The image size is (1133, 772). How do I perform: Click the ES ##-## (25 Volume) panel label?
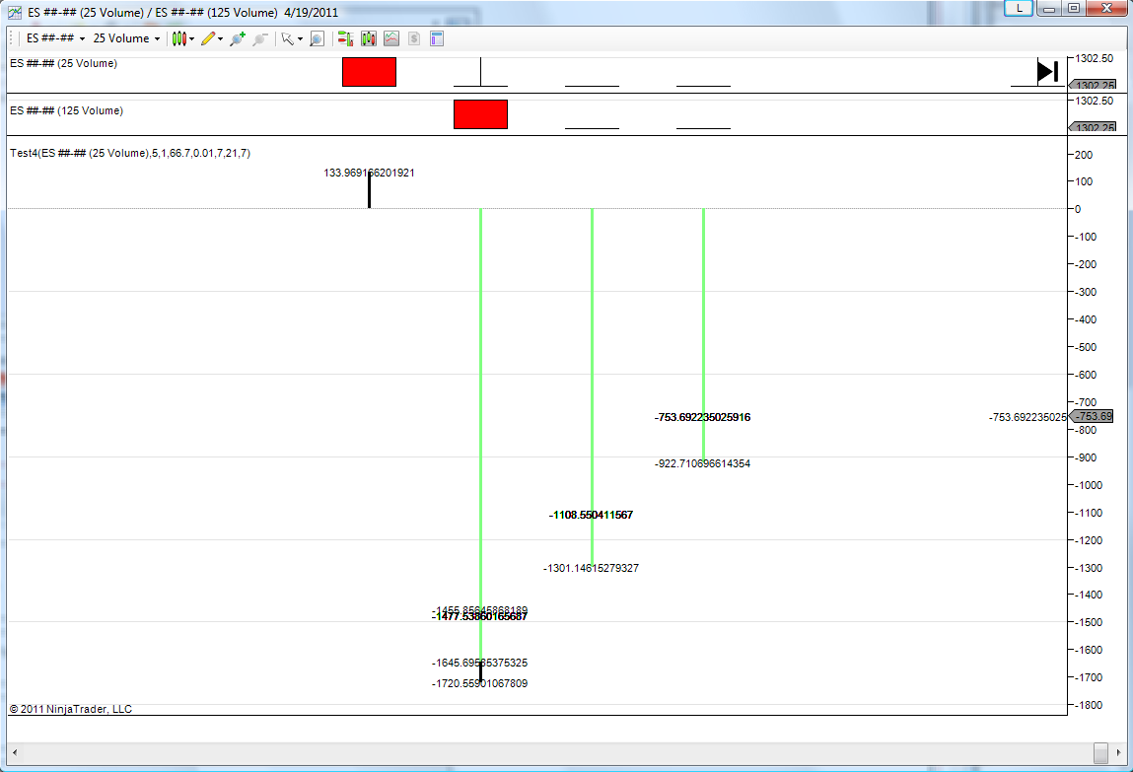point(63,63)
